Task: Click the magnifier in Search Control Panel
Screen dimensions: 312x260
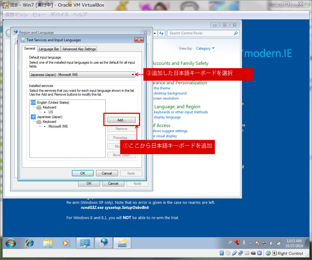Action: [x=236, y=33]
